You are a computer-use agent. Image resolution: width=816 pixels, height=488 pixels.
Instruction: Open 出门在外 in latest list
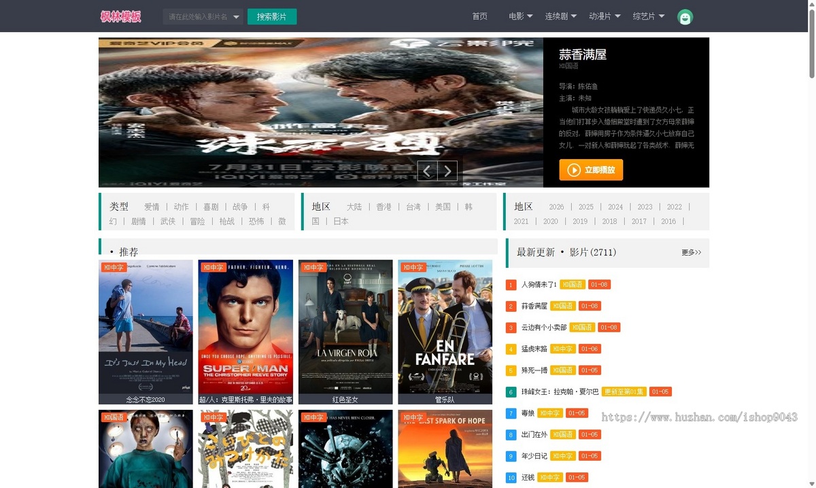click(534, 435)
